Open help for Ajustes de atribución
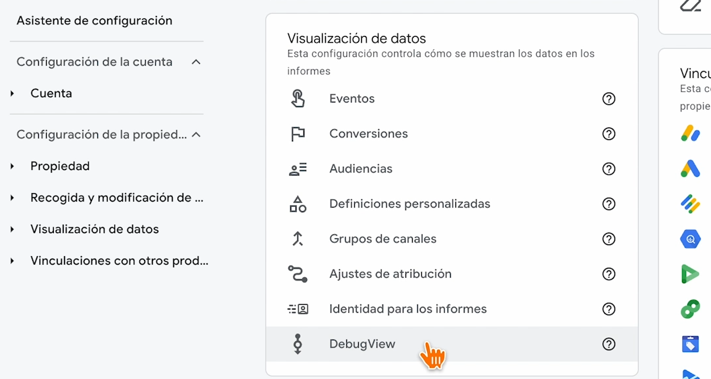Viewport: 711px width, 379px height. pyautogui.click(x=609, y=274)
